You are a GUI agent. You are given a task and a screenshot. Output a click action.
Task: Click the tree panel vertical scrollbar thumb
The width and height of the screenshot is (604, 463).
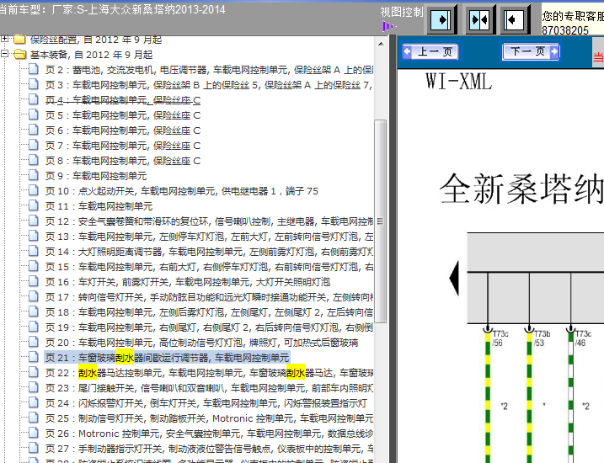(x=381, y=221)
